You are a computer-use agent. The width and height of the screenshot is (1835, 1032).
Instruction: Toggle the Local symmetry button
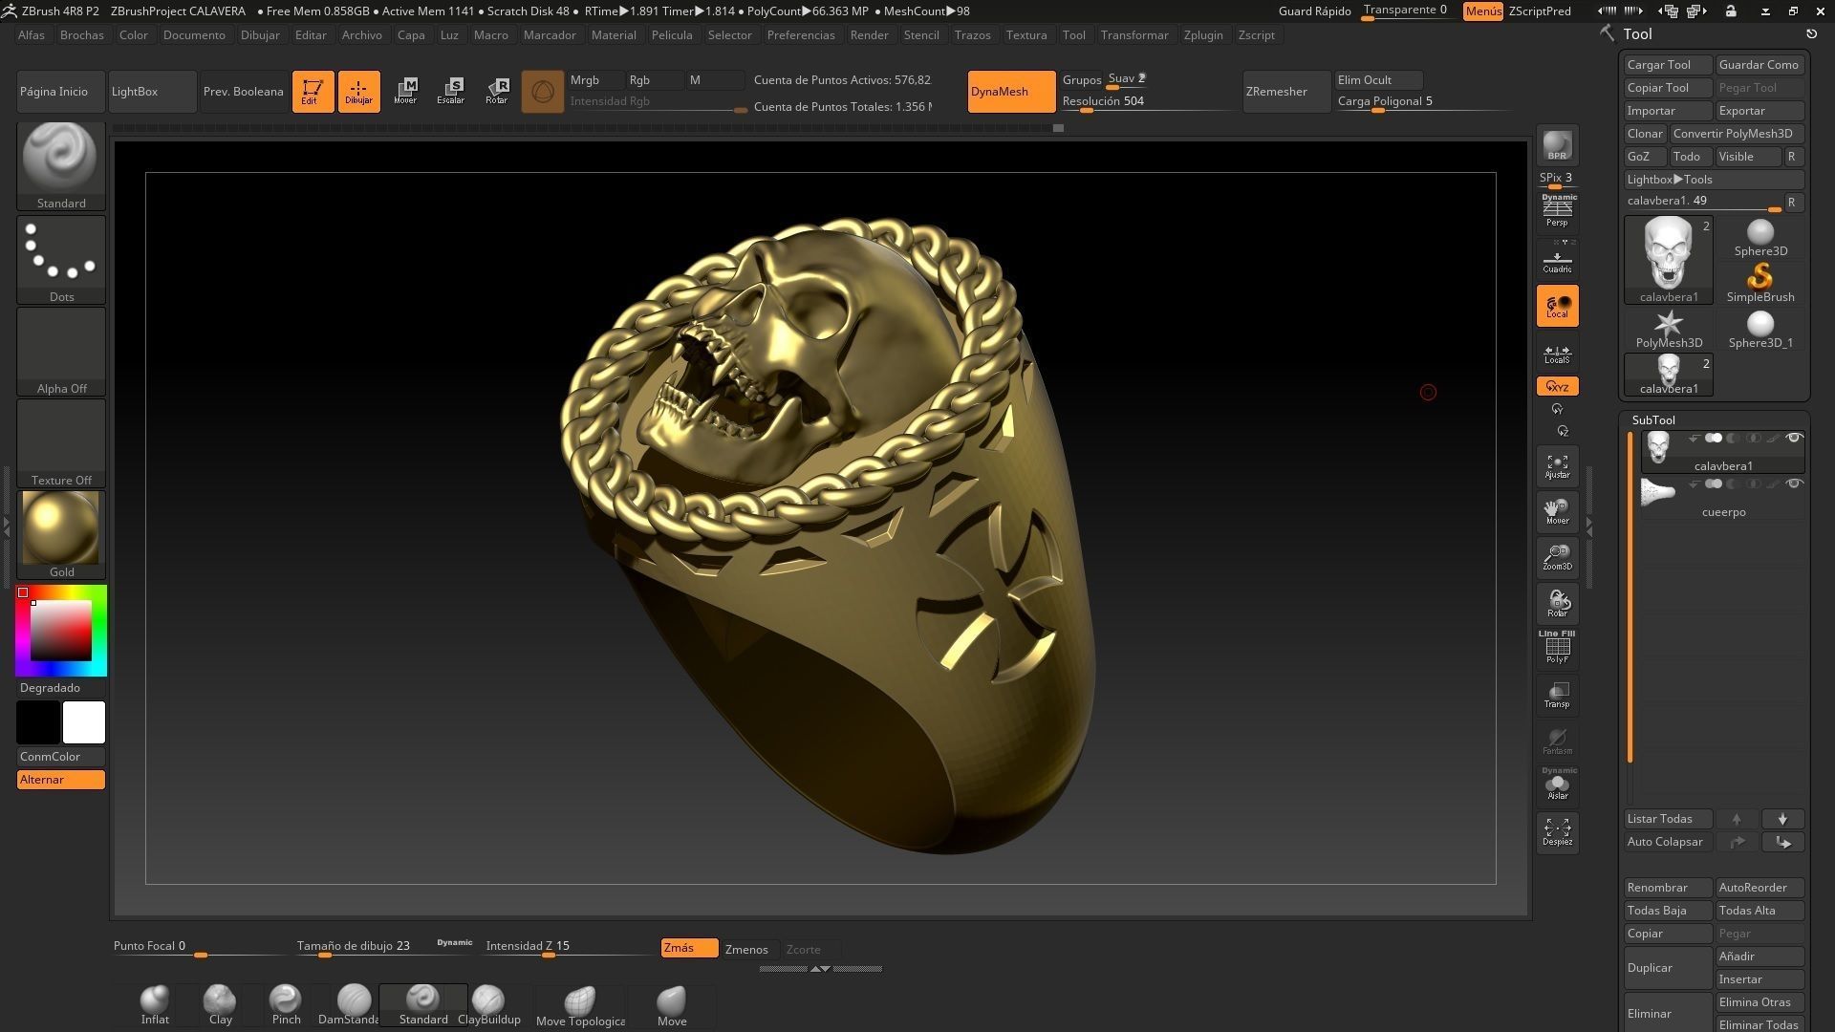1557,306
